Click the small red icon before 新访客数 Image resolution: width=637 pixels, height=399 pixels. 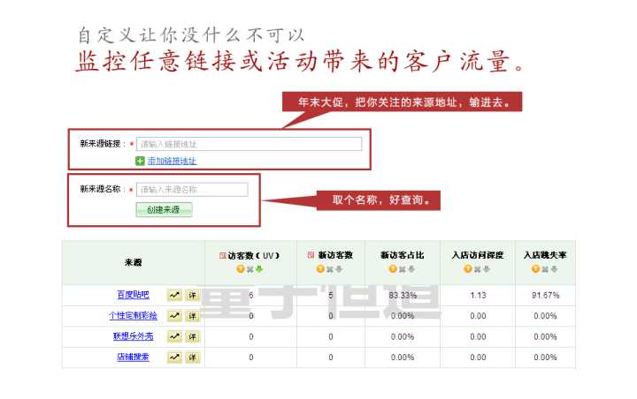pos(311,254)
